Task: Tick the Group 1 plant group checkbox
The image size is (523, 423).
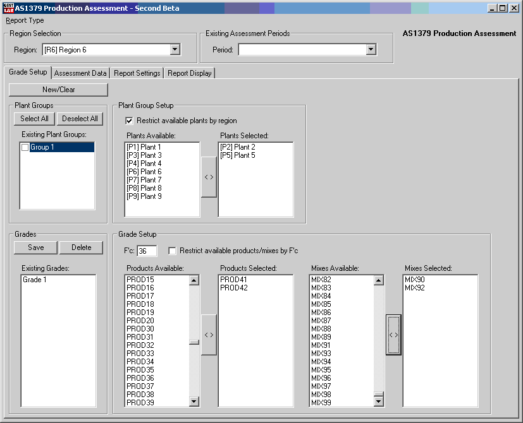Action: (x=25, y=147)
